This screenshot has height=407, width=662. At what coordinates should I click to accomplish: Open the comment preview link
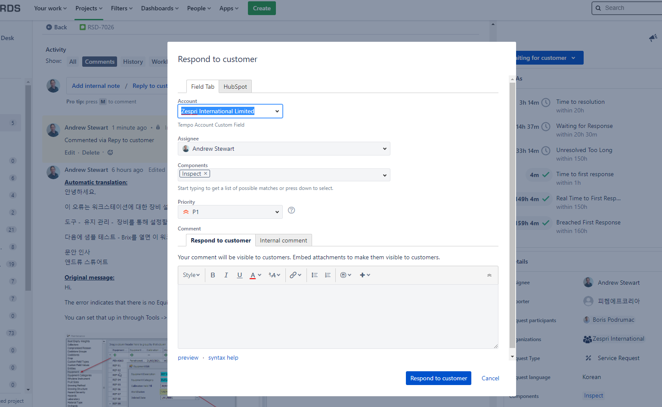click(x=188, y=357)
